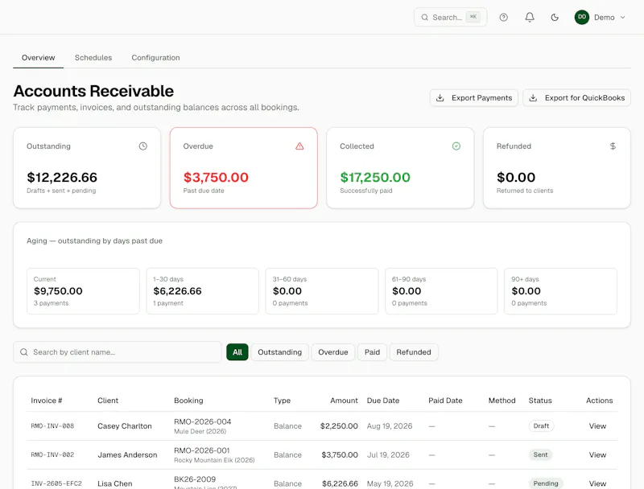Click Export Payments button
The image size is (644, 489).
pyautogui.click(x=474, y=97)
